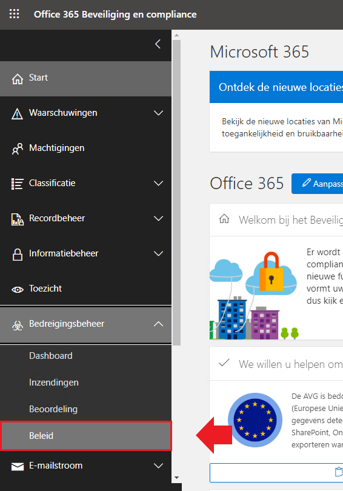Click Office 365 Beveiliging en compliance title
Viewport: 343px width, 491px height.
[115, 15]
